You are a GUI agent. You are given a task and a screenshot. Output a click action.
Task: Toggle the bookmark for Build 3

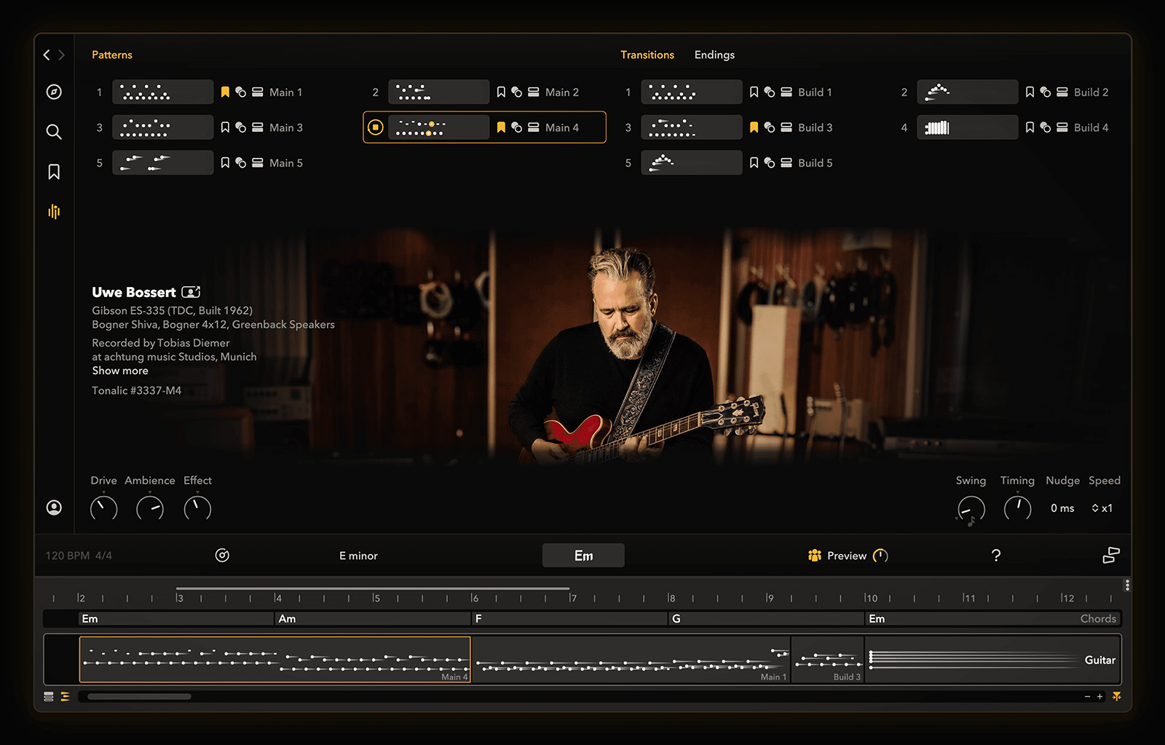(754, 127)
